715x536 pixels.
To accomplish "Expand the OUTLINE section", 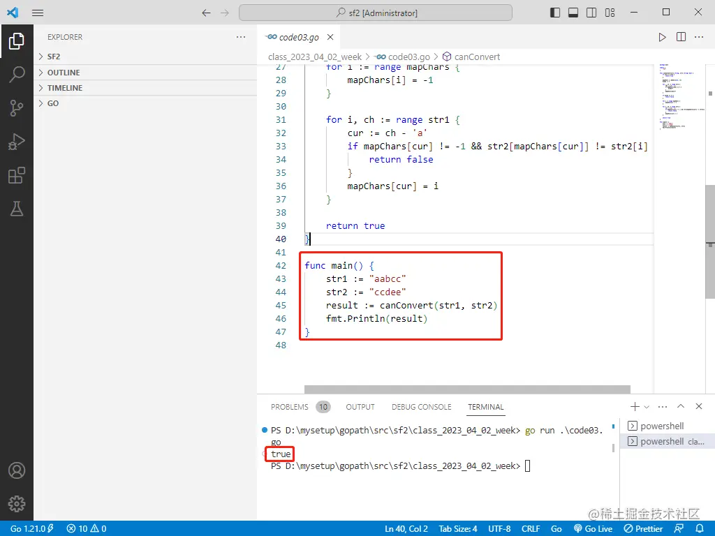I will coord(145,73).
